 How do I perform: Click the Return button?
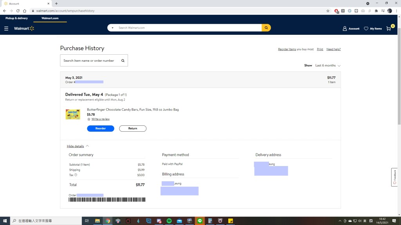point(133,129)
